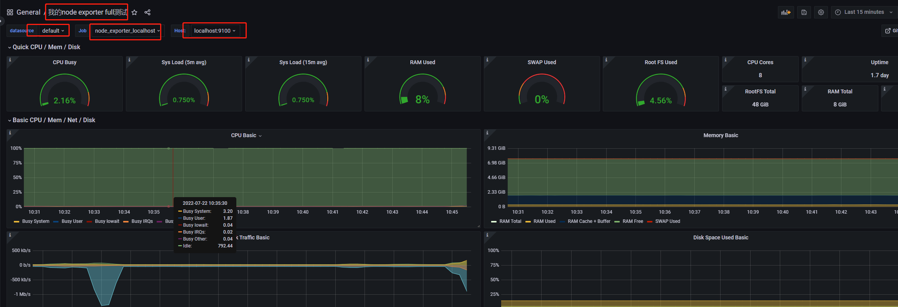The height and width of the screenshot is (307, 898).
Task: Click the 2.16% CPU Busy gauge value
Action: (x=65, y=101)
